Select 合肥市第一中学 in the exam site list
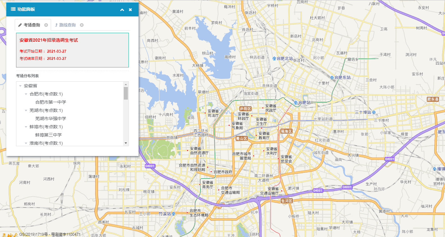 coord(51,102)
